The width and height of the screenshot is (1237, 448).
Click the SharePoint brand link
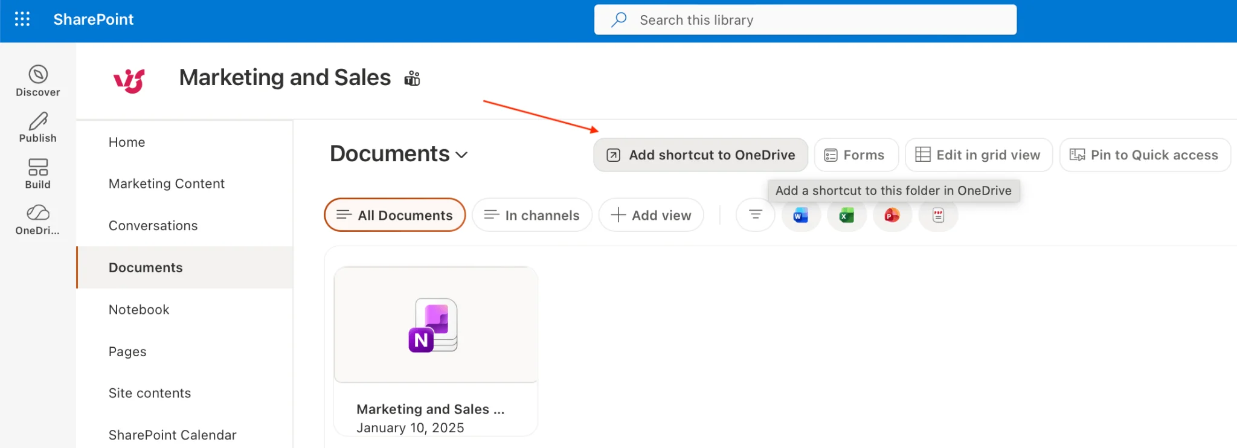point(94,19)
